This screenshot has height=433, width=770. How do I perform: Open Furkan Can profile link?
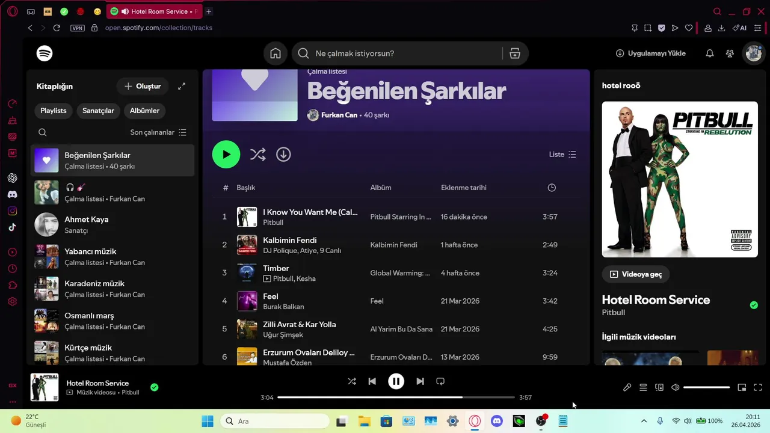339,115
